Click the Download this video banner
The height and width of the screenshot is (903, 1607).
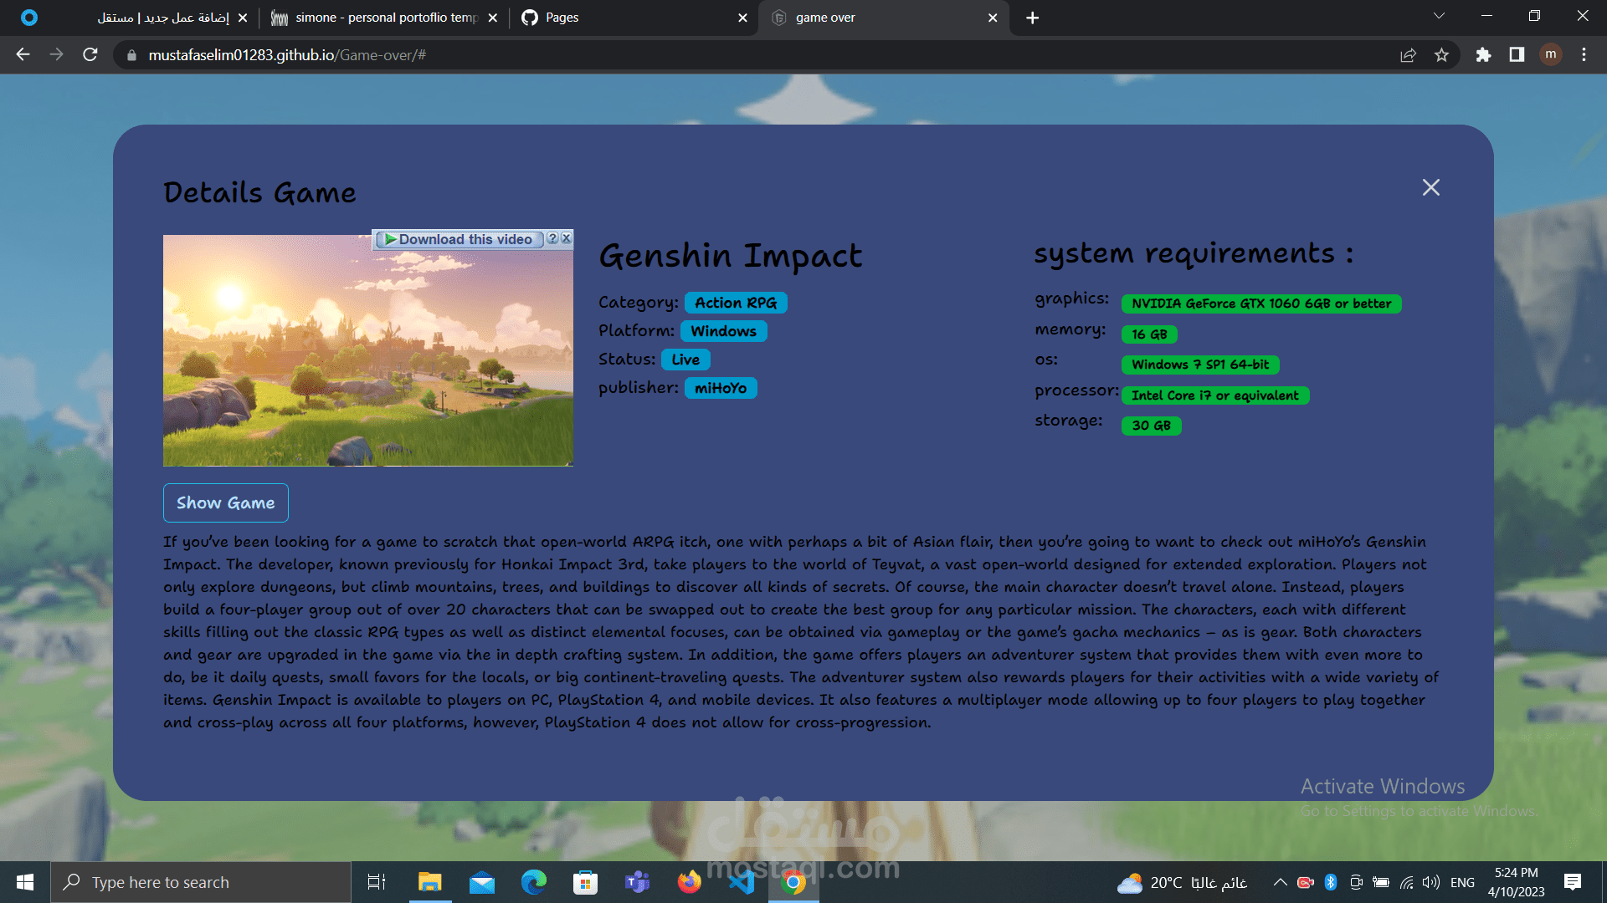pyautogui.click(x=459, y=239)
